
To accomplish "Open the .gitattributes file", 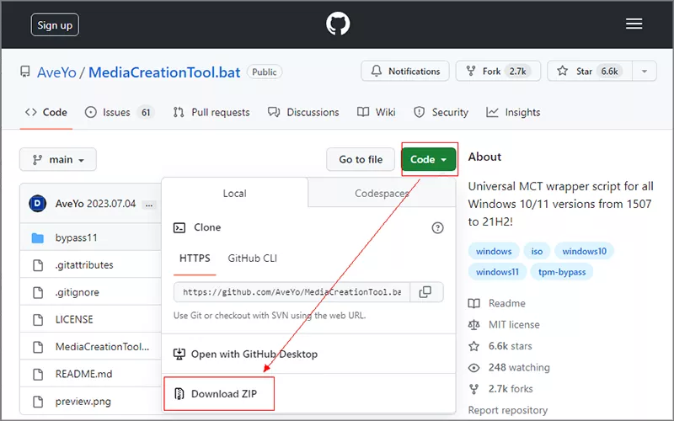I will 84,265.
